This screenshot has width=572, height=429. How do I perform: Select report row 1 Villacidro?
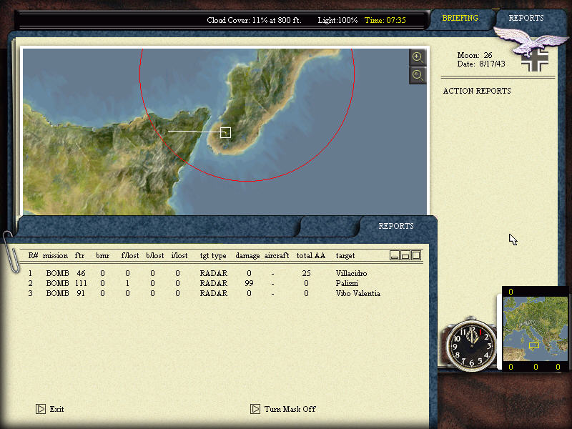[x=204, y=273]
